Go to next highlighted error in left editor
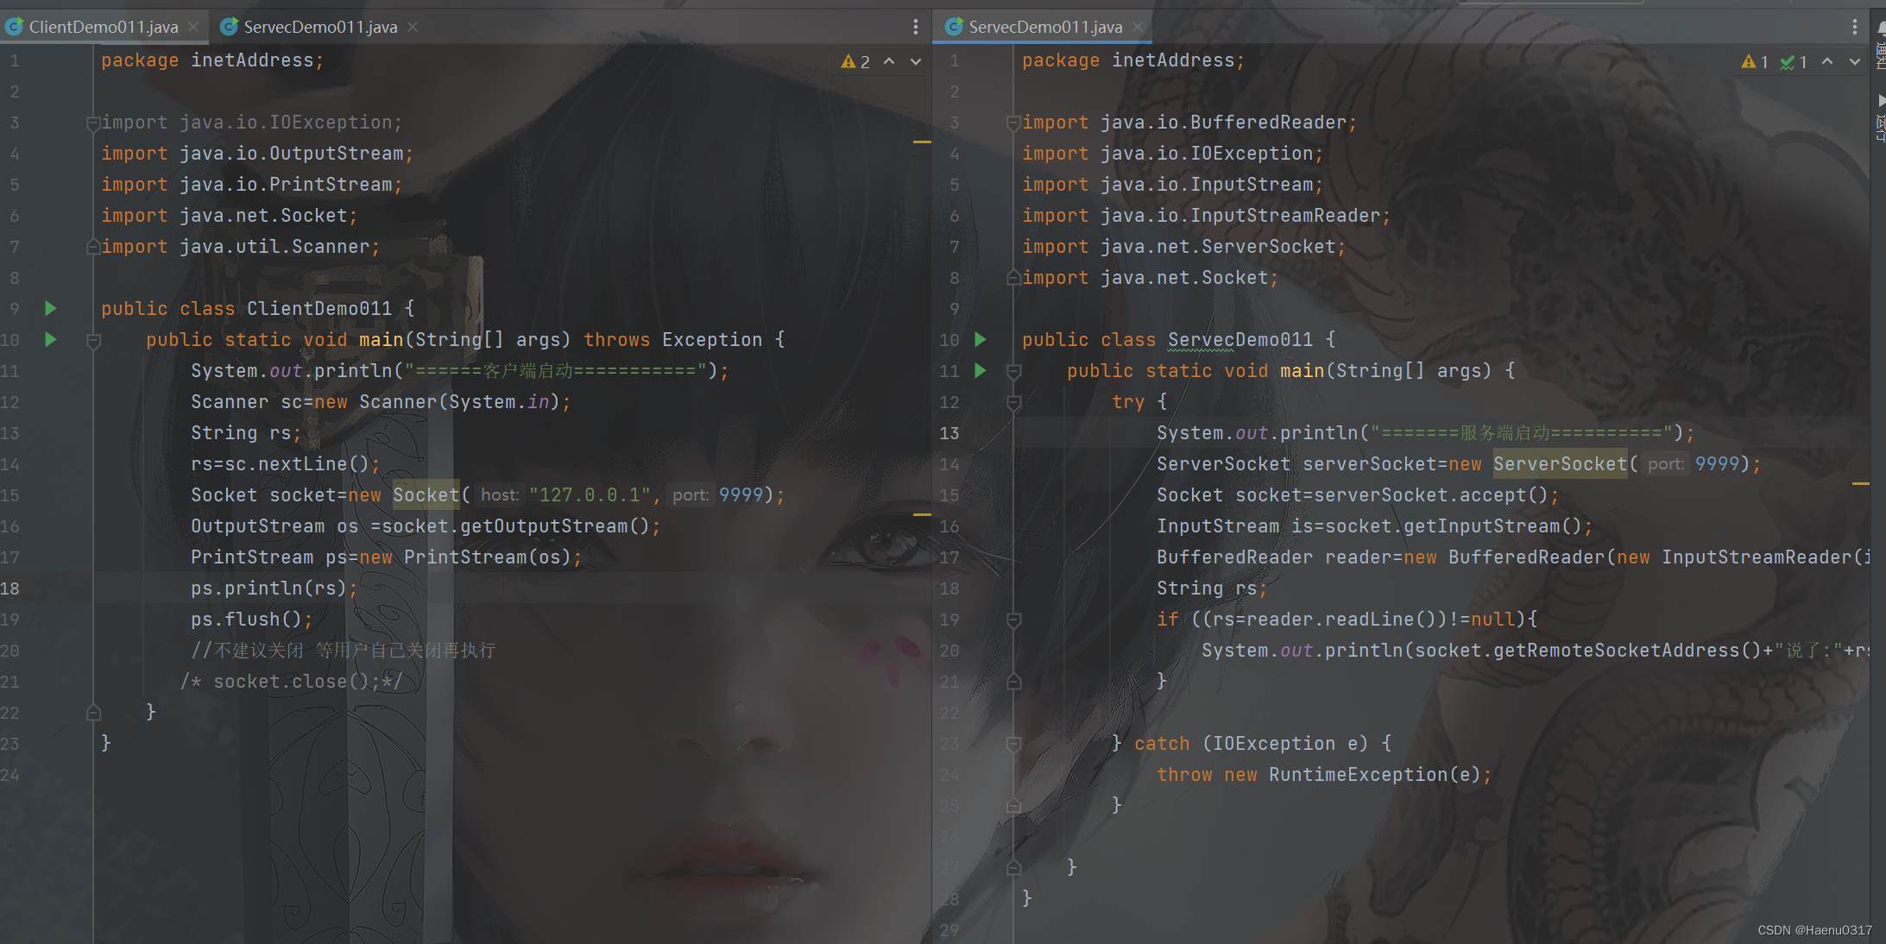 pyautogui.click(x=916, y=62)
